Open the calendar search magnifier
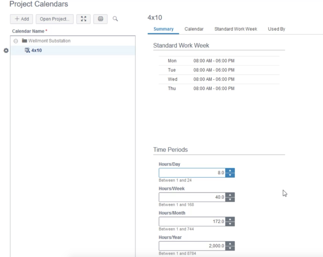The image size is (323, 257). (x=115, y=19)
